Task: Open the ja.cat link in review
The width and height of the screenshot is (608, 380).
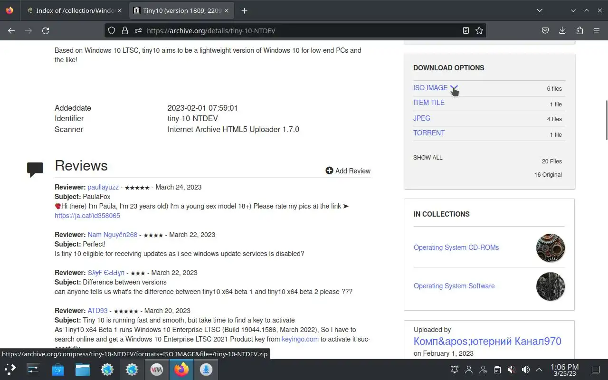Action: tap(87, 216)
